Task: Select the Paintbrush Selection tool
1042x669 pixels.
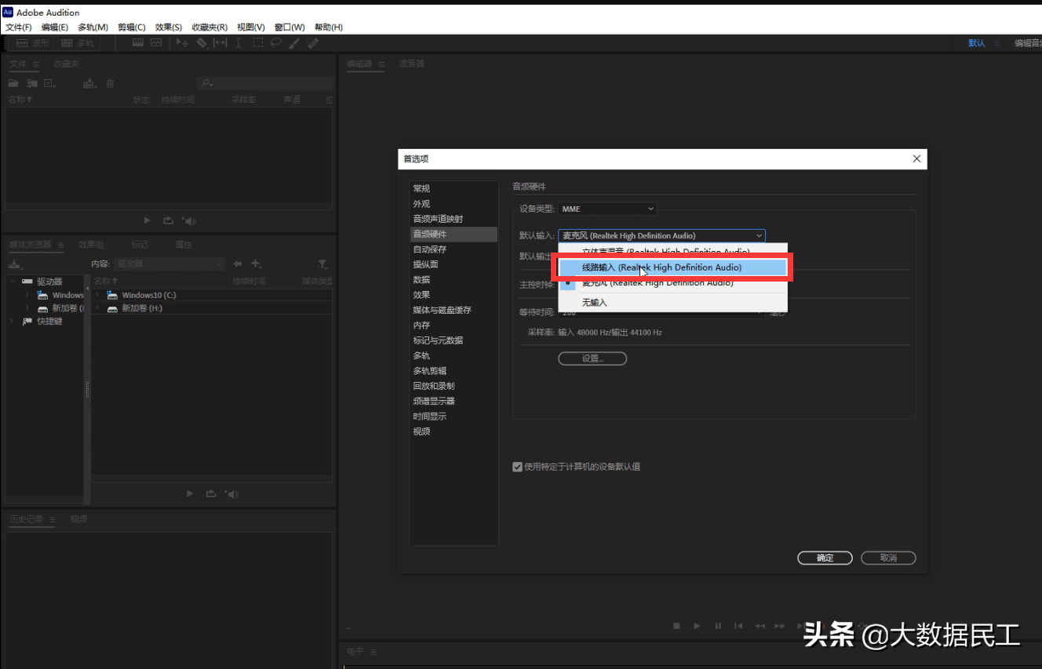Action: click(294, 43)
